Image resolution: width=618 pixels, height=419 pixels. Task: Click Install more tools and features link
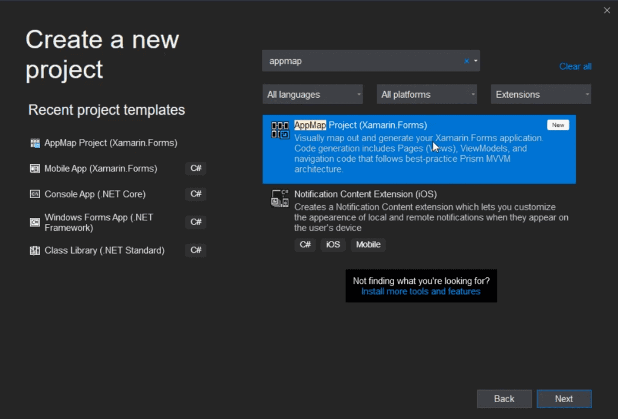pyautogui.click(x=421, y=292)
